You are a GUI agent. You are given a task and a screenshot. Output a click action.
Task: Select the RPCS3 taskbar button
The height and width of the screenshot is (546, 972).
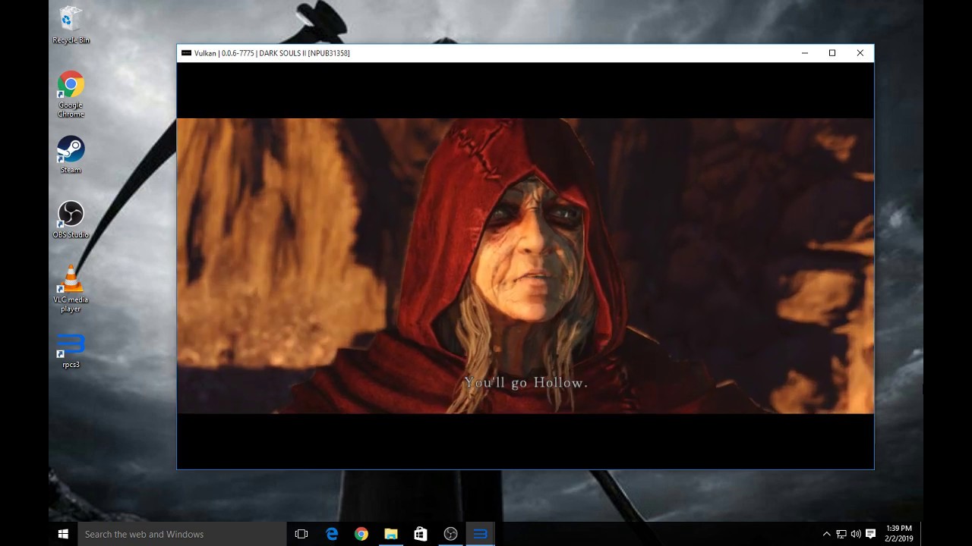tap(480, 534)
